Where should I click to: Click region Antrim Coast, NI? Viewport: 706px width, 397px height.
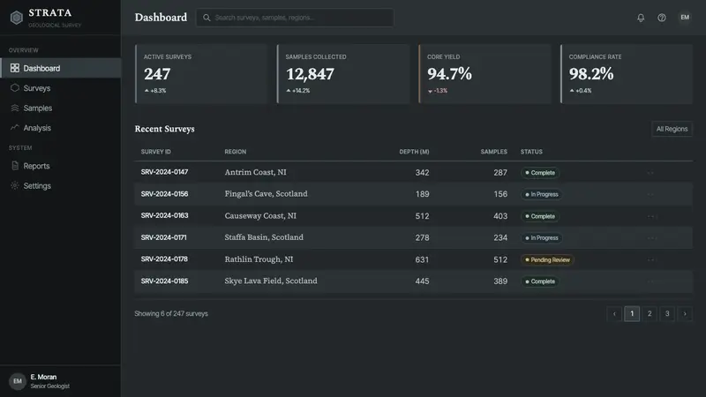(x=255, y=172)
